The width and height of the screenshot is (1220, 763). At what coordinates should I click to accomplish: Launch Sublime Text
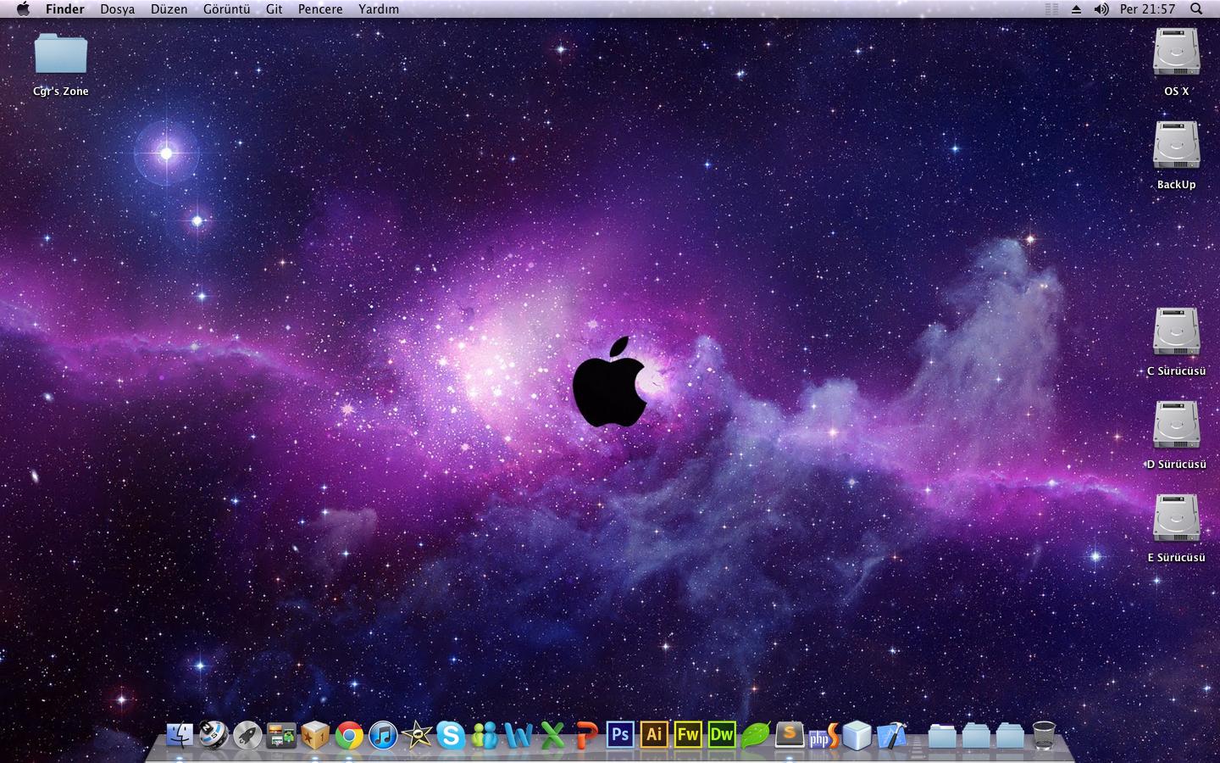pos(790,735)
